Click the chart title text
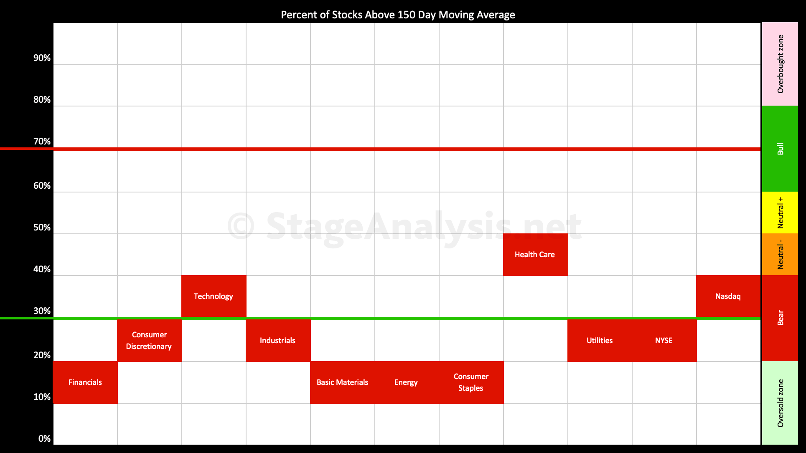 pos(398,15)
